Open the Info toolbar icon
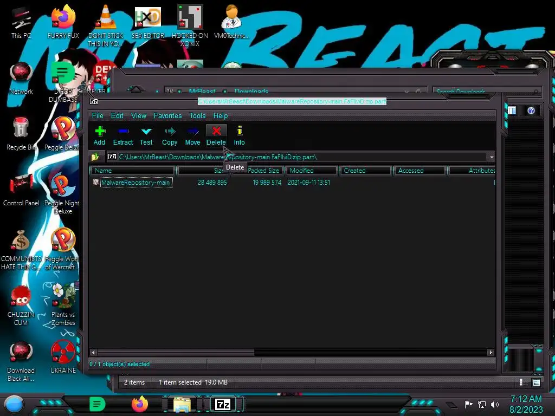 [239, 135]
